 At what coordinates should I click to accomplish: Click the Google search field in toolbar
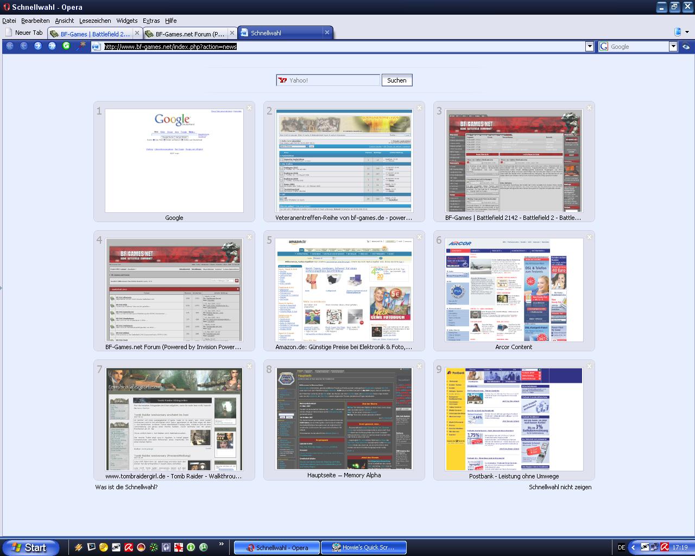coord(639,47)
